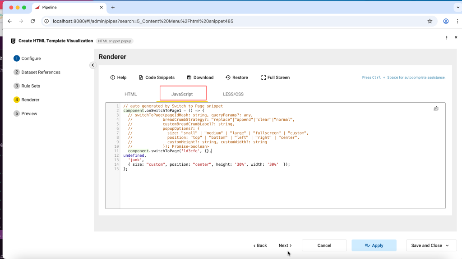
Task: Reload the browser page
Action: click(x=33, y=21)
